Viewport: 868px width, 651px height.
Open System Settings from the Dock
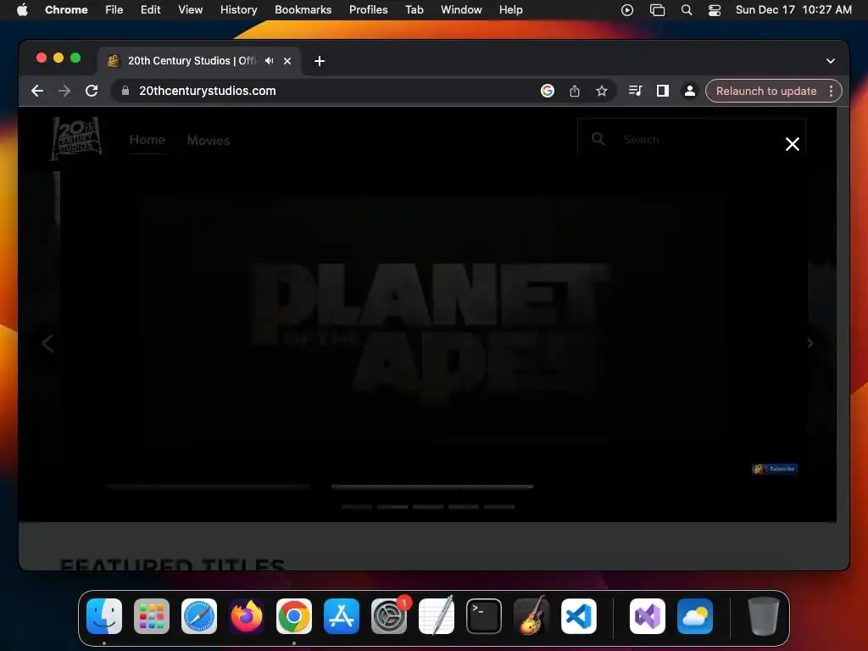389,616
